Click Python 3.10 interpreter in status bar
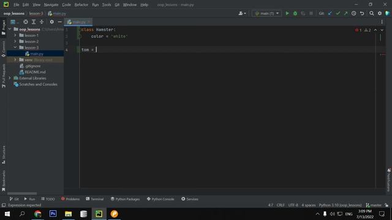Viewport: 392px width, 220px height. tap(340, 205)
